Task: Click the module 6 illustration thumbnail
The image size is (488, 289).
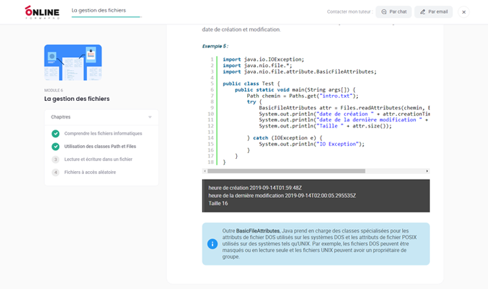Action: tap(73, 62)
